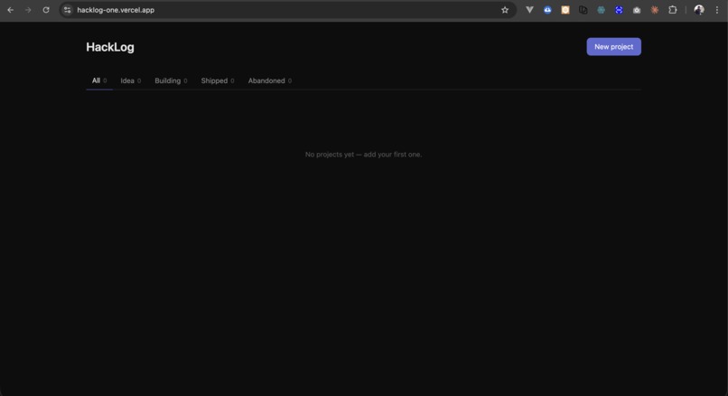Viewport: 728px width, 396px height.
Task: Click the 'No projects yet — add your first one.' message
Action: (x=363, y=155)
